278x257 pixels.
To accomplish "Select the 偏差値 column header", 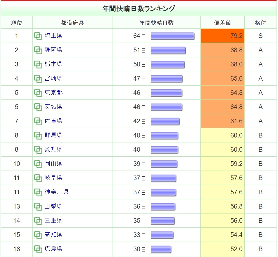I will click(x=223, y=23).
